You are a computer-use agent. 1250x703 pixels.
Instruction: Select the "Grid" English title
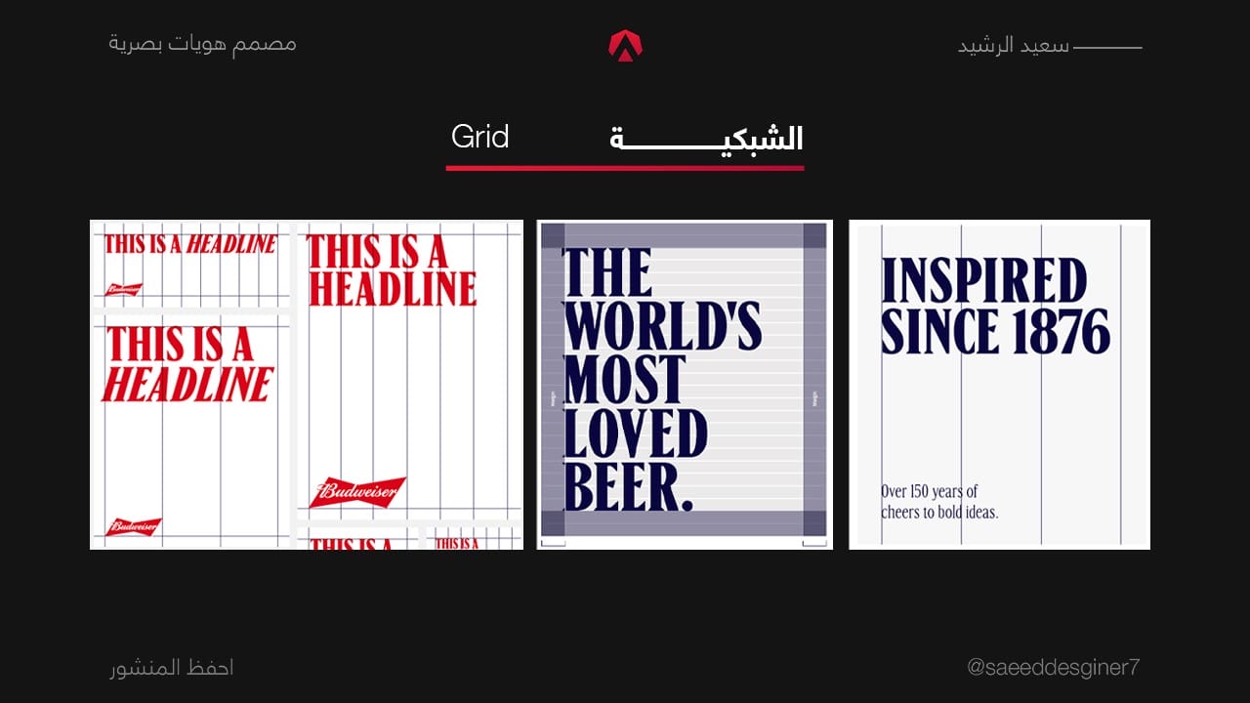tap(479, 137)
